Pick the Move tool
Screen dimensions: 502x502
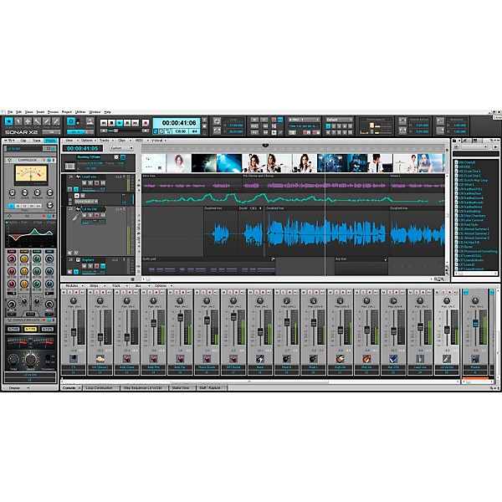pos(28,121)
